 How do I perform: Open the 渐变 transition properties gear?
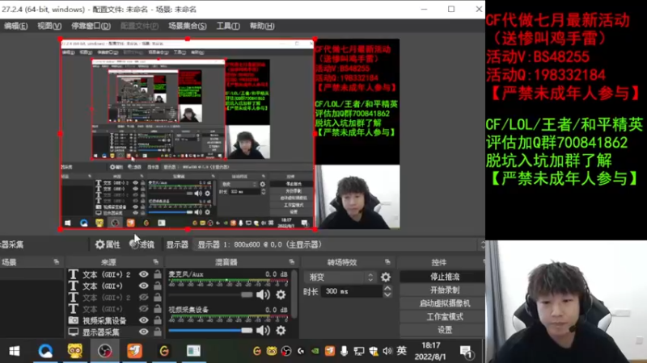(386, 277)
